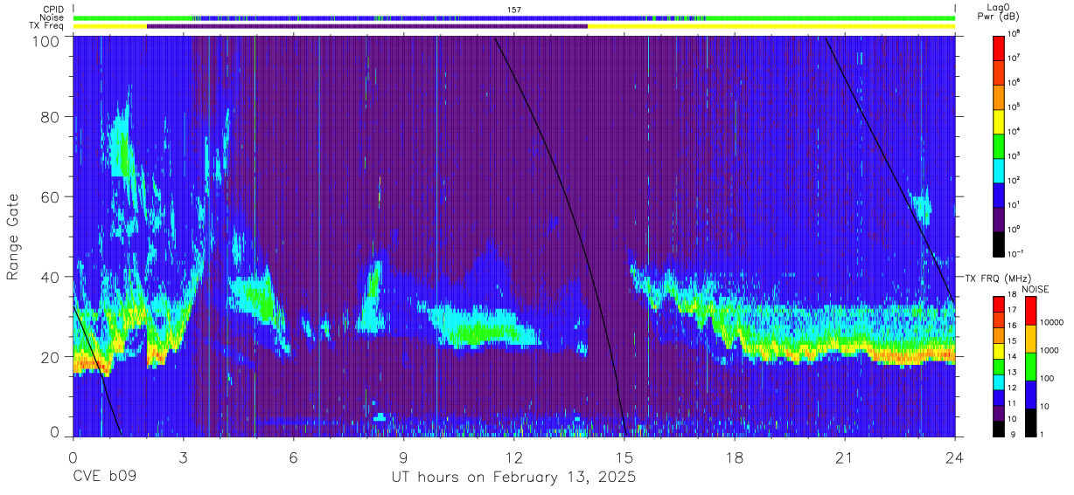Pick the green swatch in NOISE legend

(x=1030, y=366)
